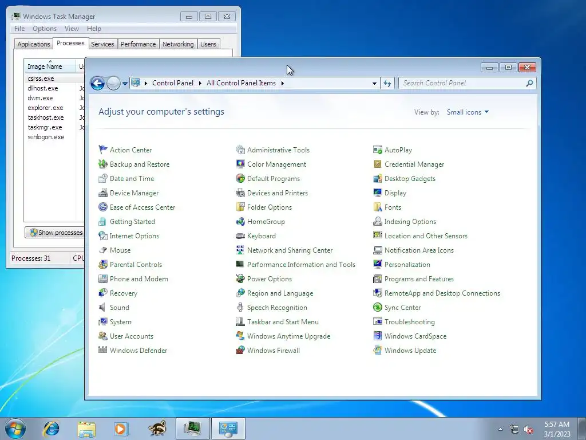Go back using the Back arrow button
The image size is (586, 440).
coord(97,83)
